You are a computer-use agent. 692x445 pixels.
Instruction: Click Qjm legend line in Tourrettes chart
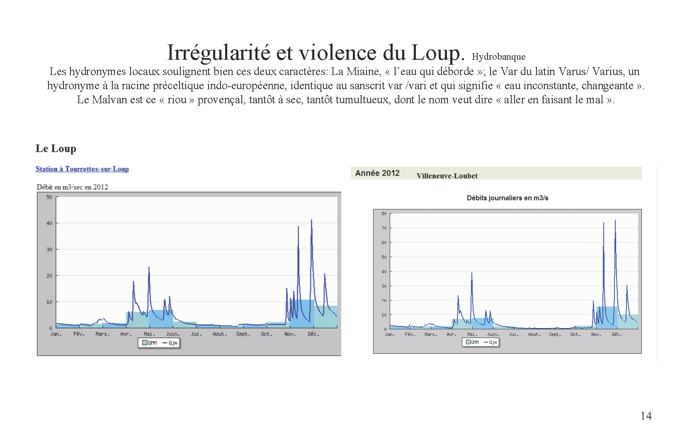165,343
